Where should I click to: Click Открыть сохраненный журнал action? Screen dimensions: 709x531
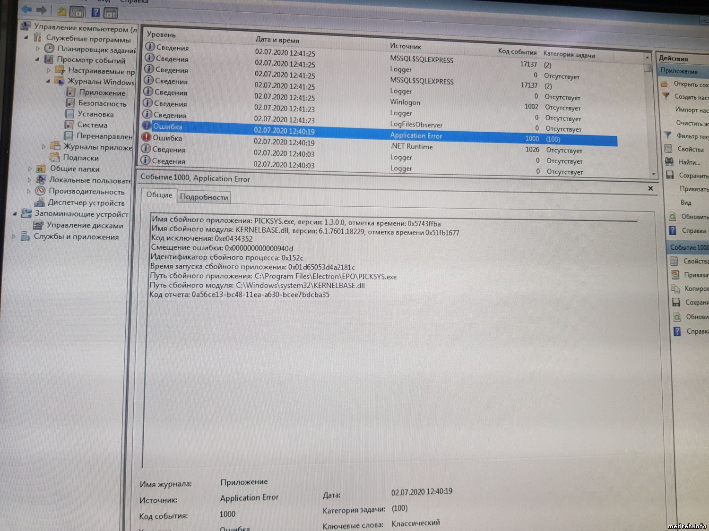[x=690, y=84]
